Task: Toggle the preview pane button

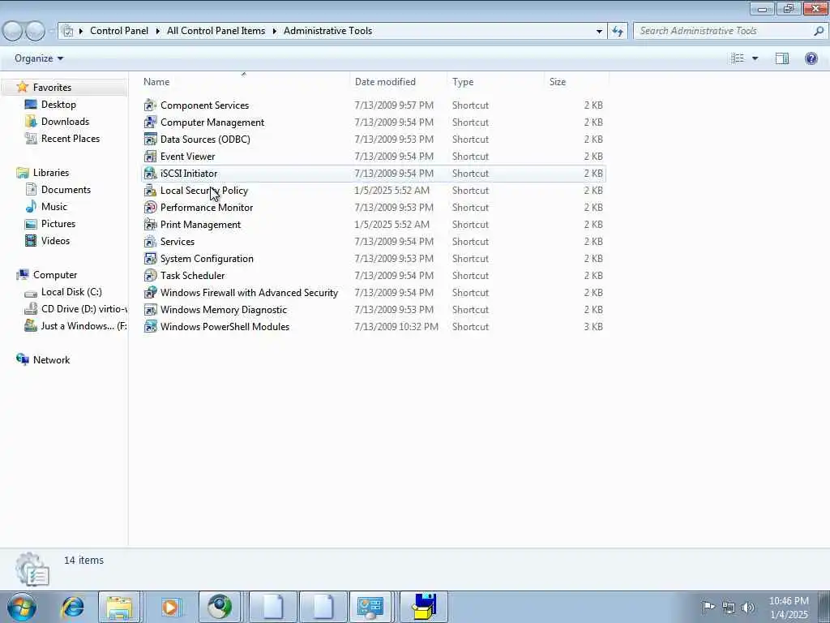Action: coord(782,58)
